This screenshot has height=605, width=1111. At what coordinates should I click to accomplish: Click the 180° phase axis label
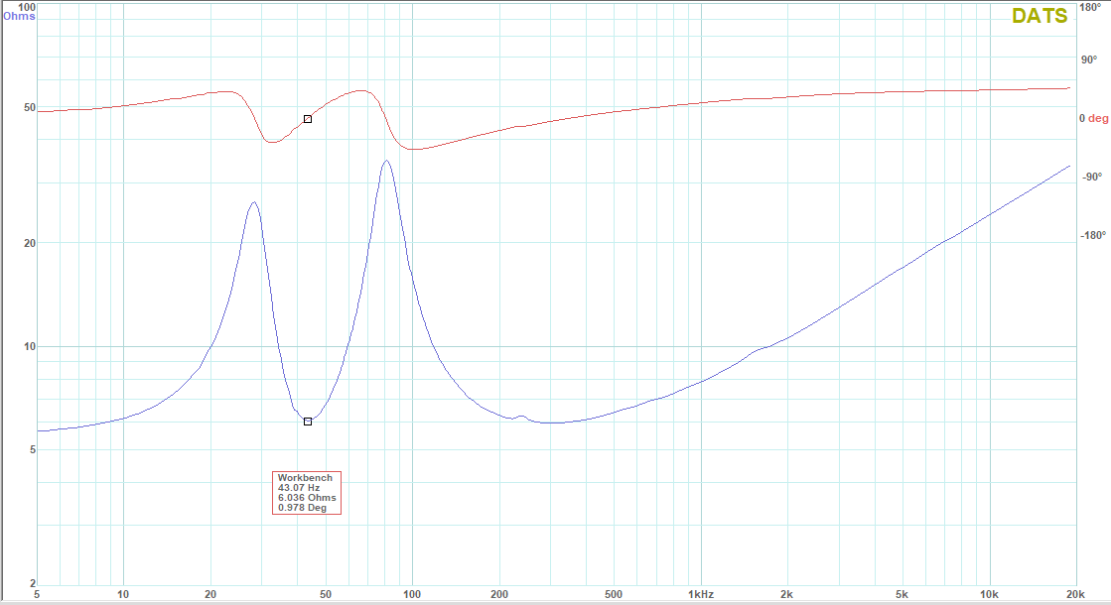1092,7
